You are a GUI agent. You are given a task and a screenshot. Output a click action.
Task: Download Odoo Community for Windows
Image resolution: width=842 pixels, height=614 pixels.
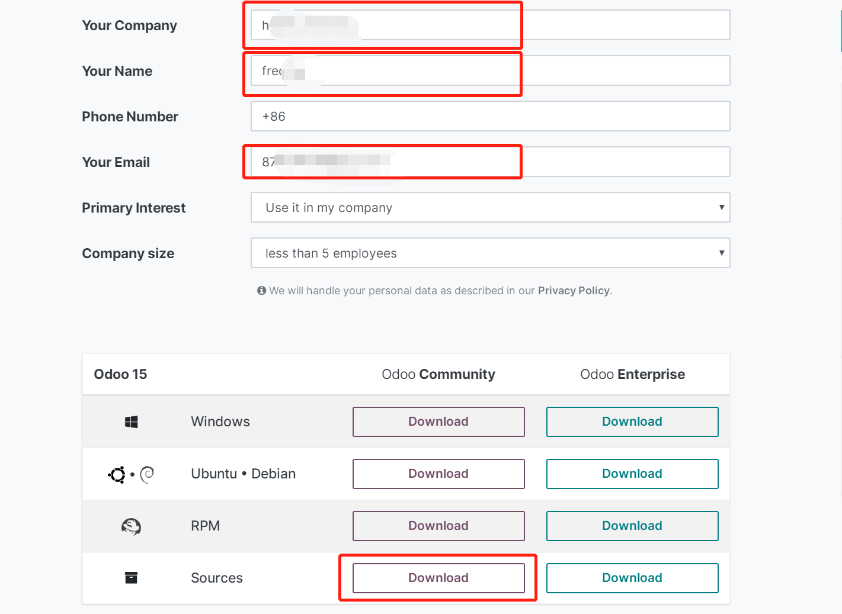click(x=438, y=422)
